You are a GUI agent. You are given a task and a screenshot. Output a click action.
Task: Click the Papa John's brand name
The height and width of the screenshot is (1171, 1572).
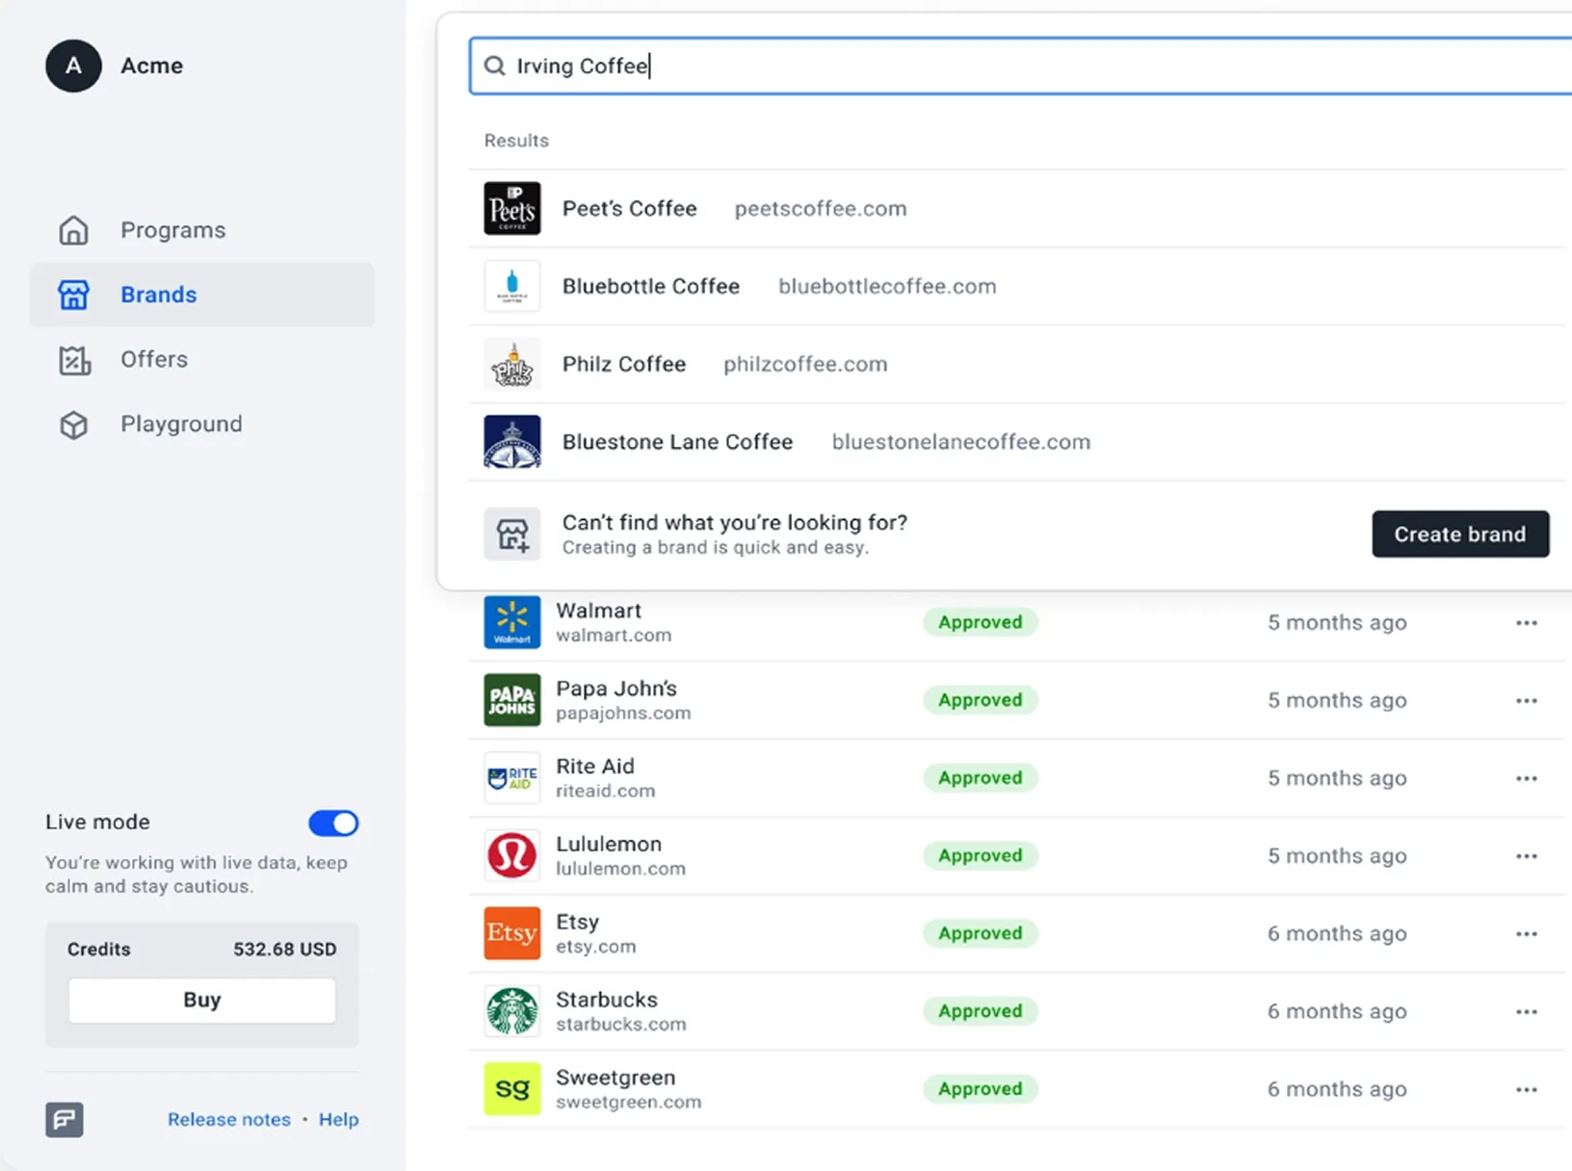(616, 689)
